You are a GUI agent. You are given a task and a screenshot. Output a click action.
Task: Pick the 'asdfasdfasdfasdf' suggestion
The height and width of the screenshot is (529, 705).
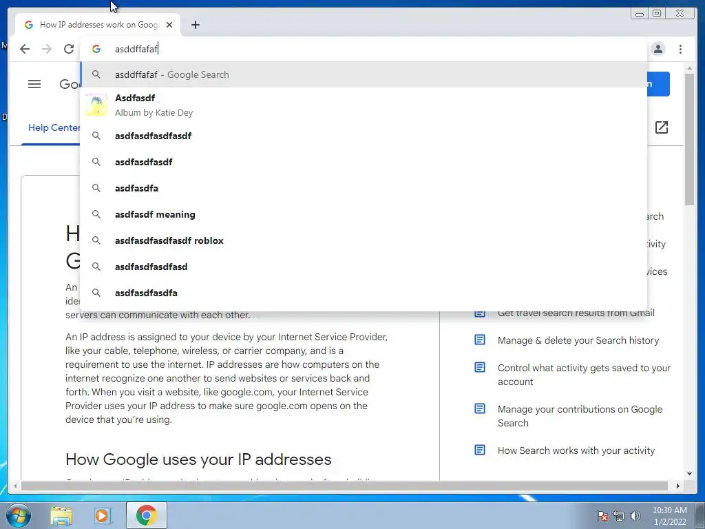364,136
